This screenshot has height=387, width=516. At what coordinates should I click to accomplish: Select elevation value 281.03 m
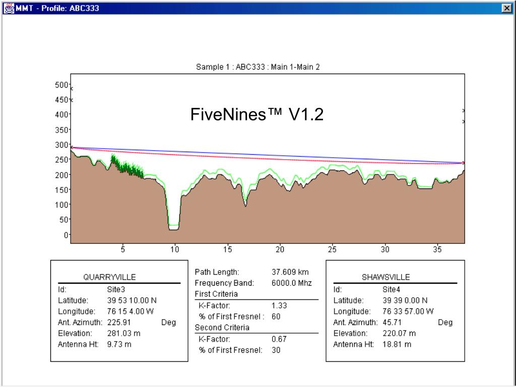tap(124, 334)
